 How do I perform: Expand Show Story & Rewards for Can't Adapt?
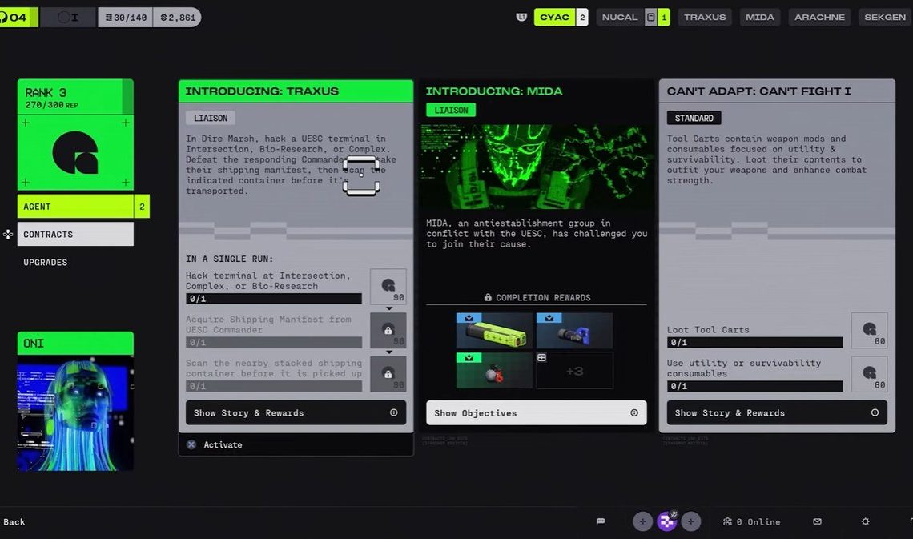click(776, 412)
